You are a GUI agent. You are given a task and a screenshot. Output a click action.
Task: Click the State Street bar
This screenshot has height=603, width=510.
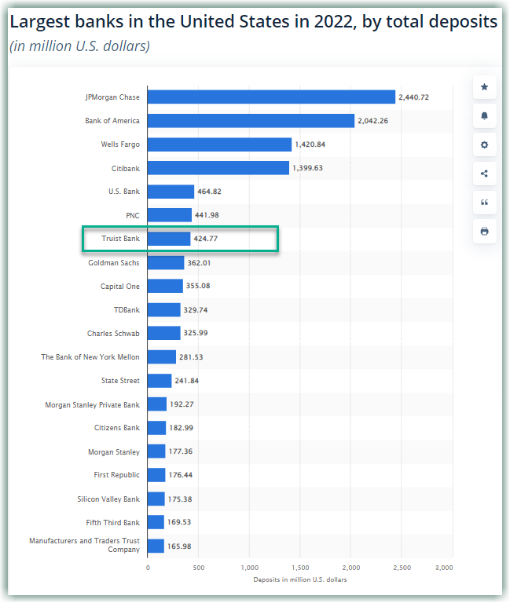160,381
